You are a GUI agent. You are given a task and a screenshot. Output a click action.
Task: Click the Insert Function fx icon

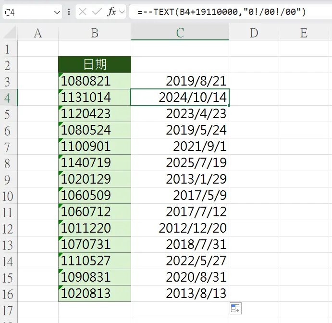coord(111,12)
